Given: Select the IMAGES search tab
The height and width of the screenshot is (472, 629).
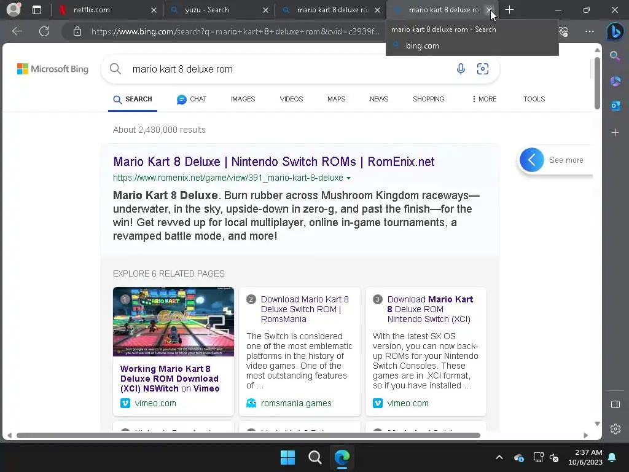Looking at the screenshot, I should coord(243,99).
